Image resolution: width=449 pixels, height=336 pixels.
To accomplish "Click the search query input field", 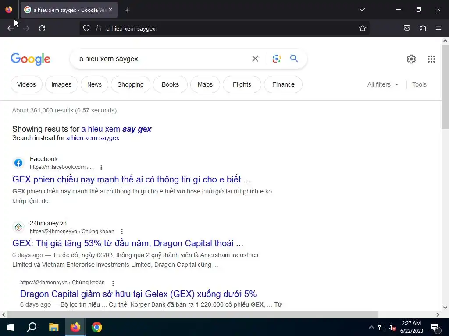I will click(x=162, y=59).
